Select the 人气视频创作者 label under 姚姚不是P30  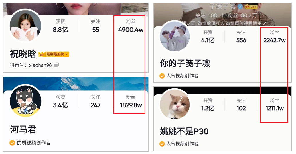click(x=182, y=144)
